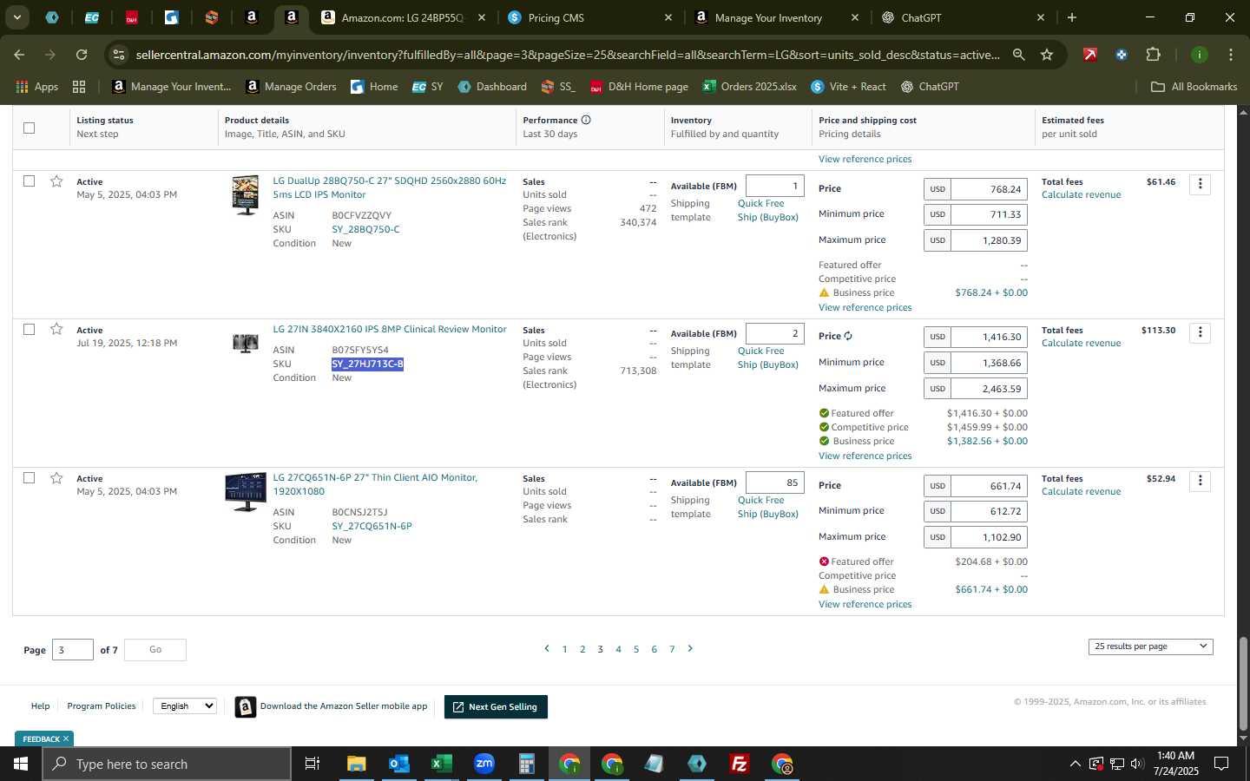The image size is (1250, 781).
Task: Open FileZilla from the taskbar
Action: [x=740, y=764]
